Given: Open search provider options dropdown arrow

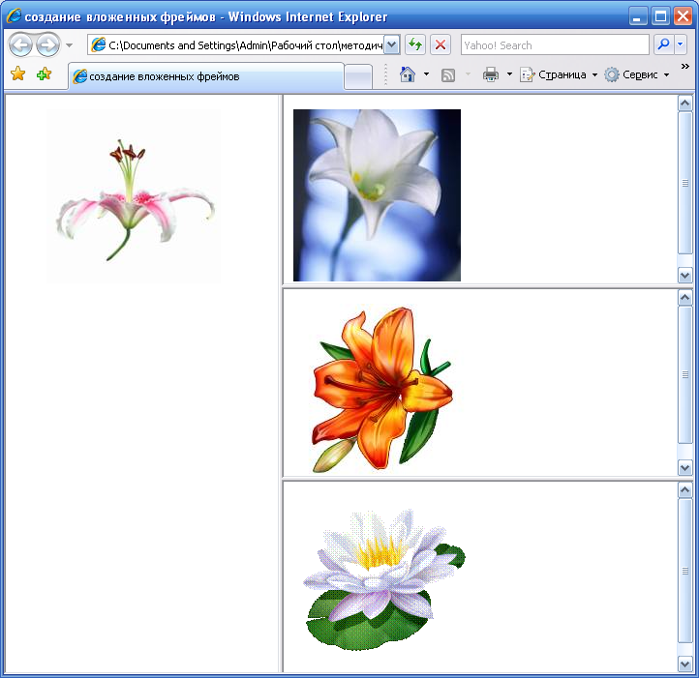Looking at the screenshot, I should [x=681, y=45].
